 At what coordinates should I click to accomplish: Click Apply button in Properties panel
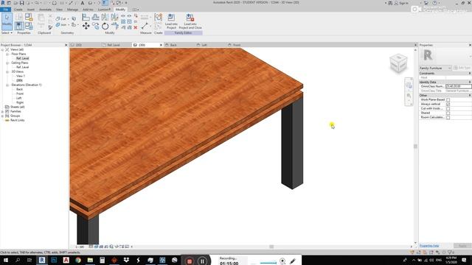point(462,246)
